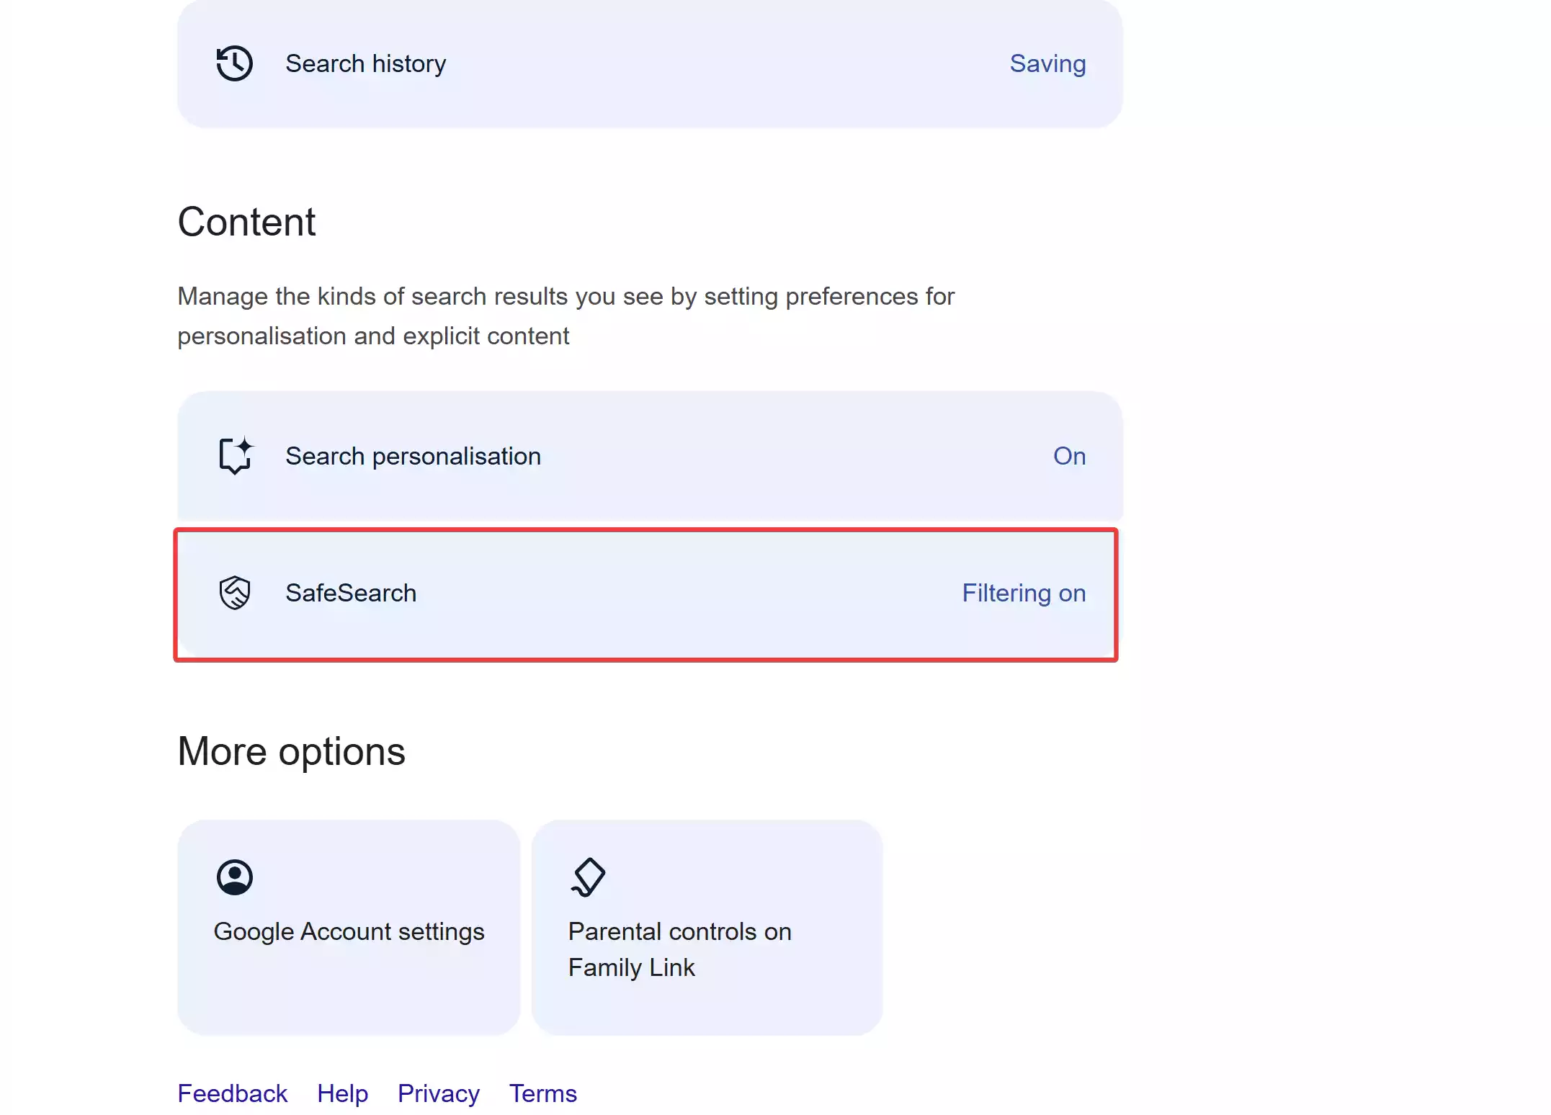Click the Feedback link
This screenshot has height=1115, width=1551.
tap(232, 1093)
